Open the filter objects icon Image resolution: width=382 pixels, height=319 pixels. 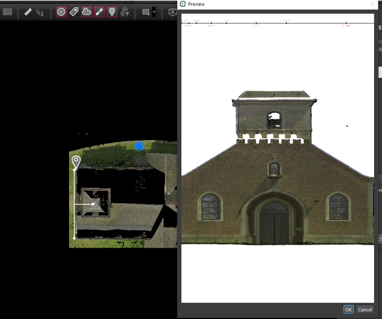125,11
